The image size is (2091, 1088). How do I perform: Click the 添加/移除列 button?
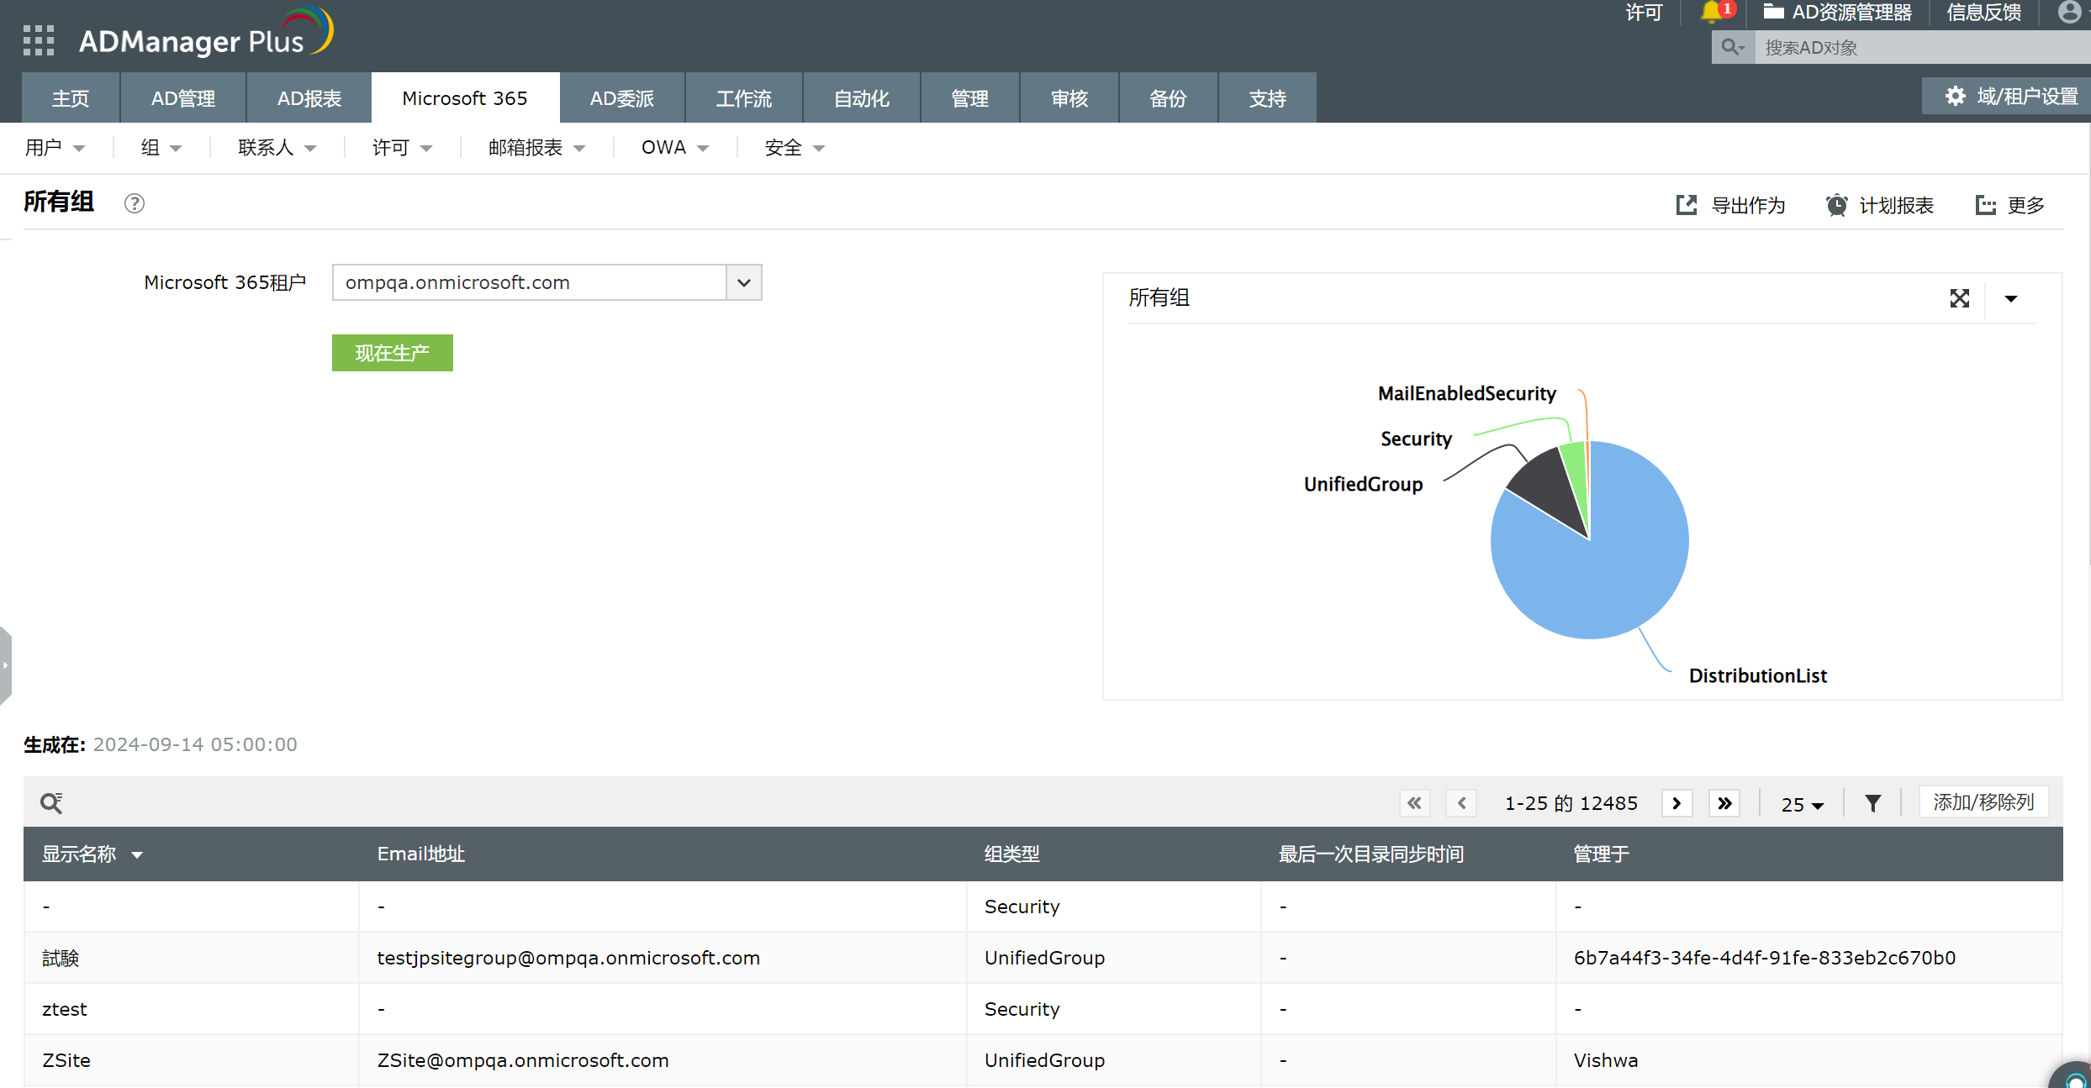click(1983, 802)
